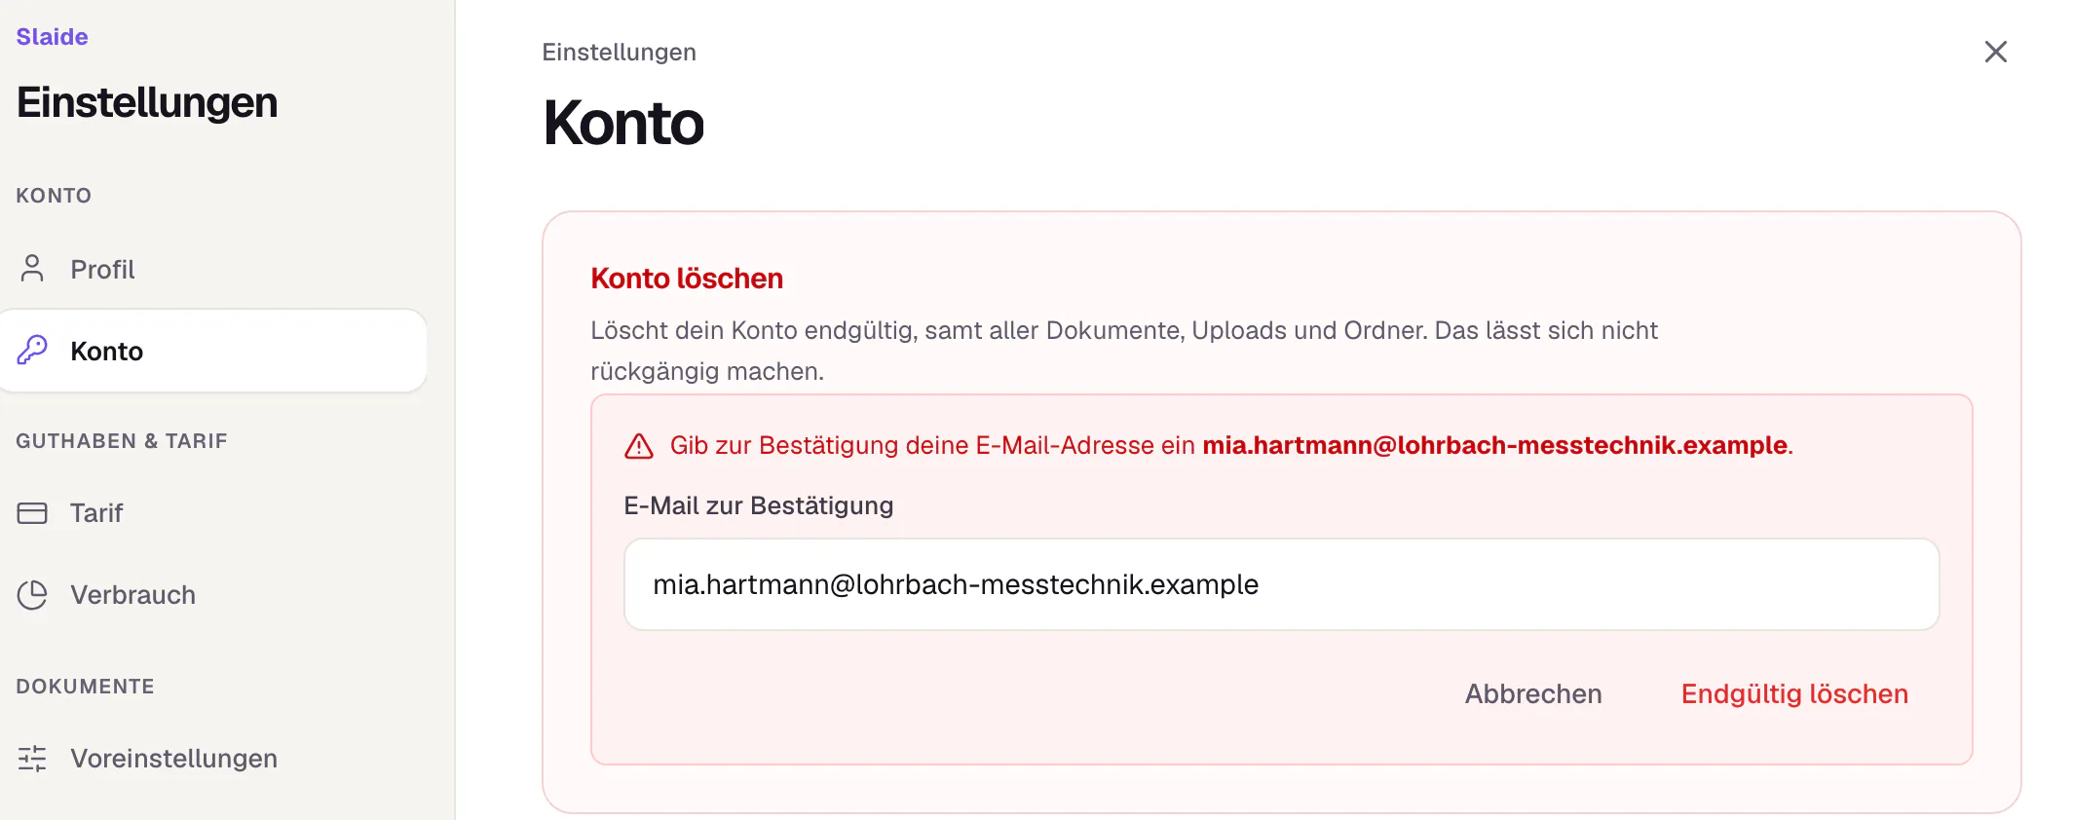Click the Voreinstellungen sliders icon
The image size is (2073, 820).
tap(32, 759)
